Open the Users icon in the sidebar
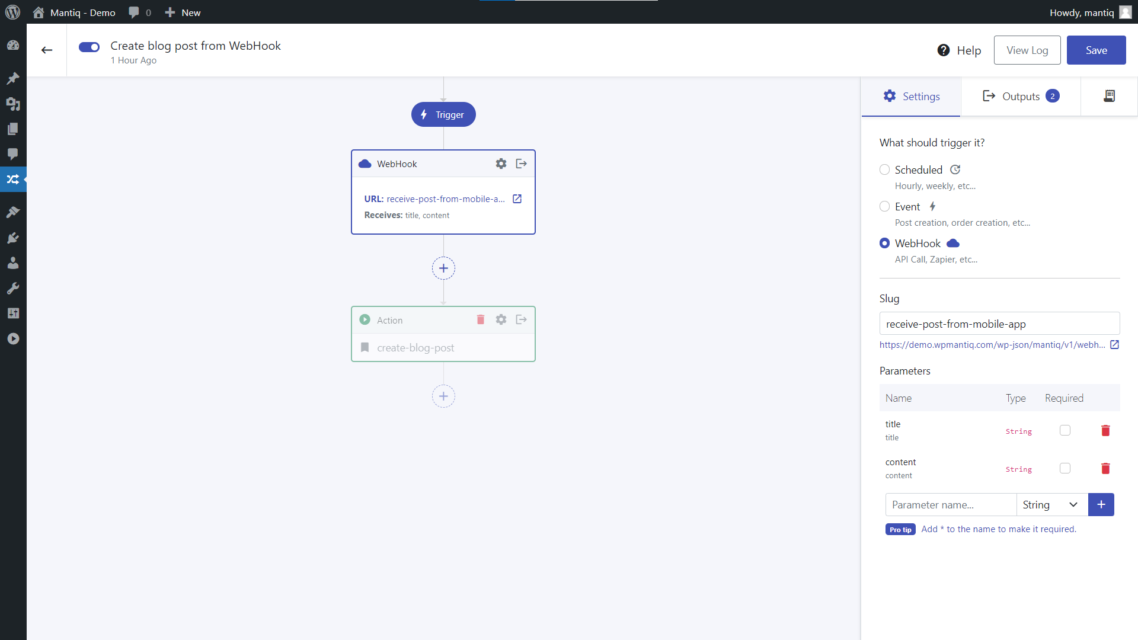1138x640 pixels. 13,263
